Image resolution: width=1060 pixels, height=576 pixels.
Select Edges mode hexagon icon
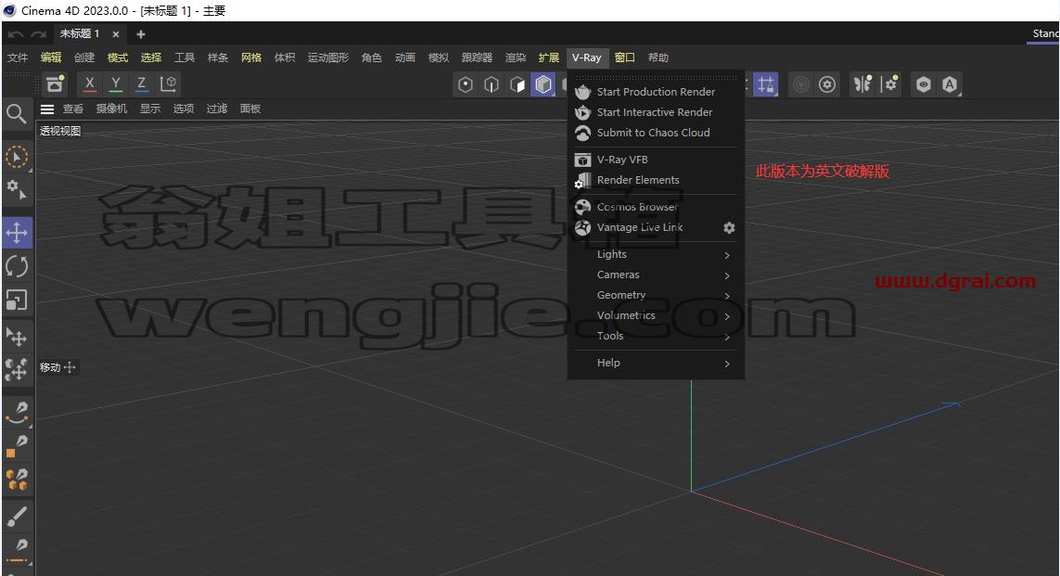[492, 84]
